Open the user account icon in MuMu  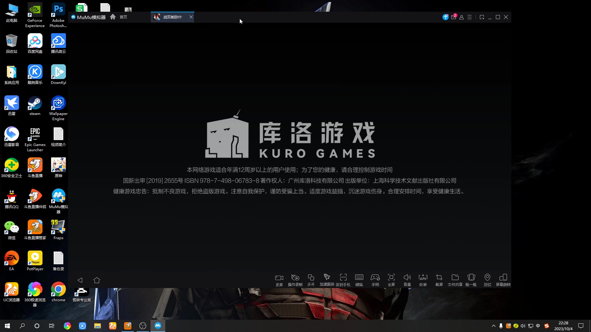point(461,17)
